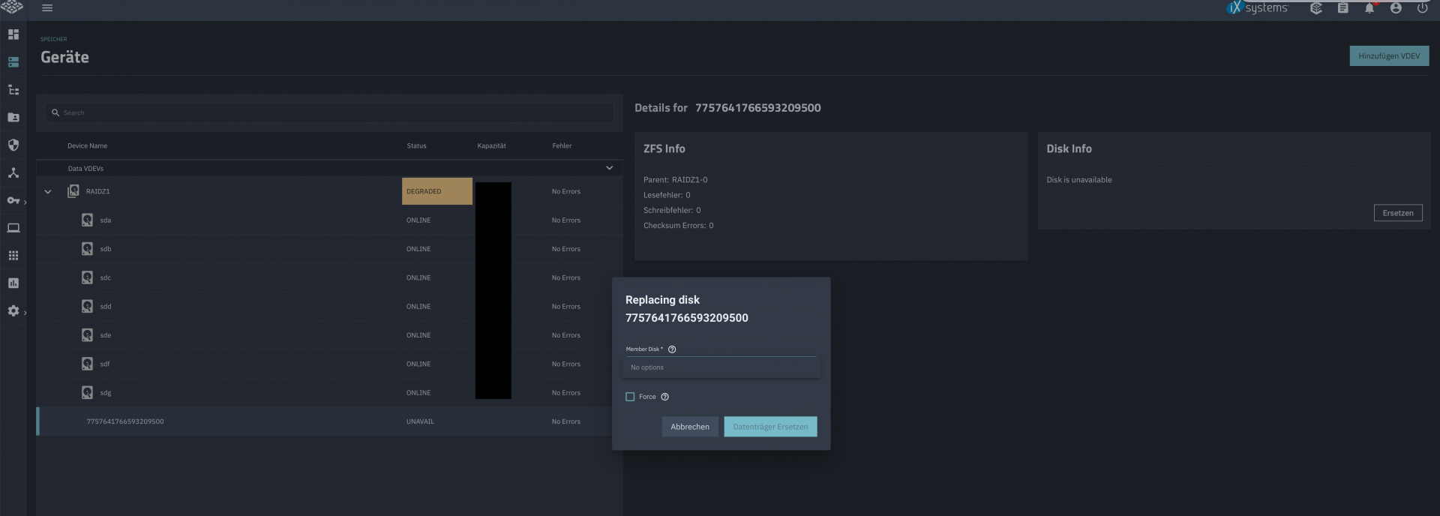
Task: Click the Datenträger Ersetzen button
Action: 770,427
